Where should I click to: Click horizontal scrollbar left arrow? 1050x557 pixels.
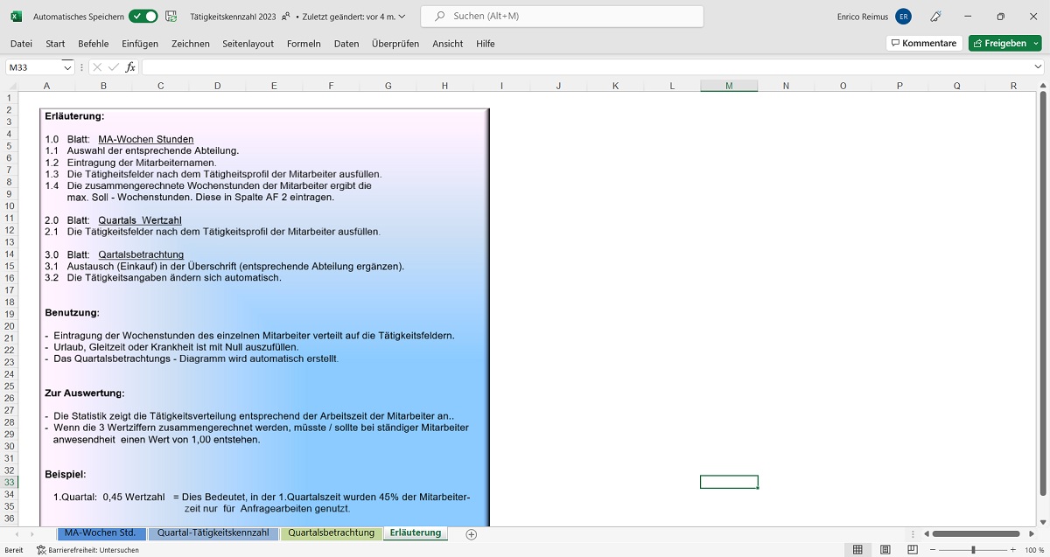pyautogui.click(x=925, y=533)
